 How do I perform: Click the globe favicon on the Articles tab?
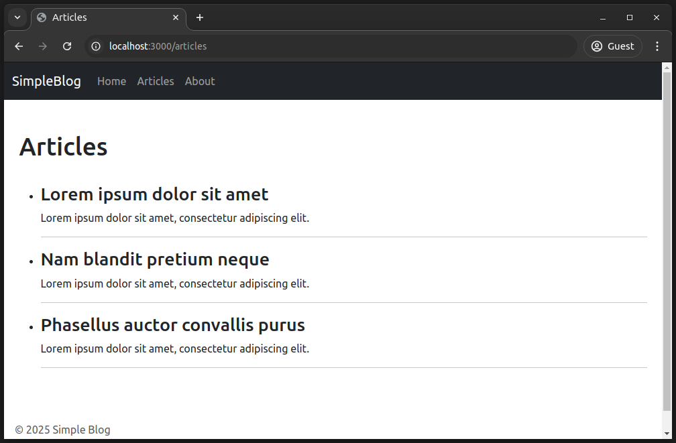[43, 17]
